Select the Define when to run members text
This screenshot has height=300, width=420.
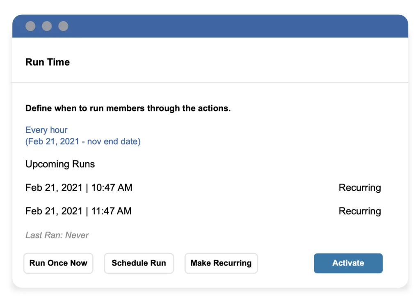click(x=128, y=109)
